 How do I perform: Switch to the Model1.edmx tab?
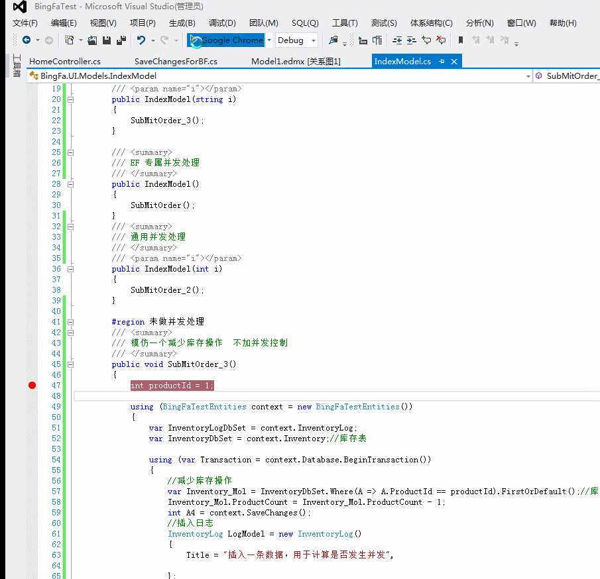point(296,61)
